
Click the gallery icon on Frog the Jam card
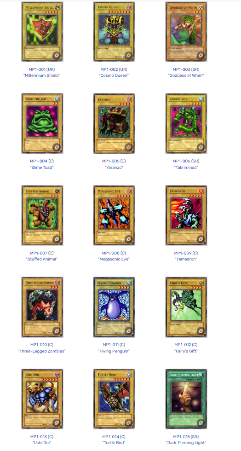pos(57,148)
